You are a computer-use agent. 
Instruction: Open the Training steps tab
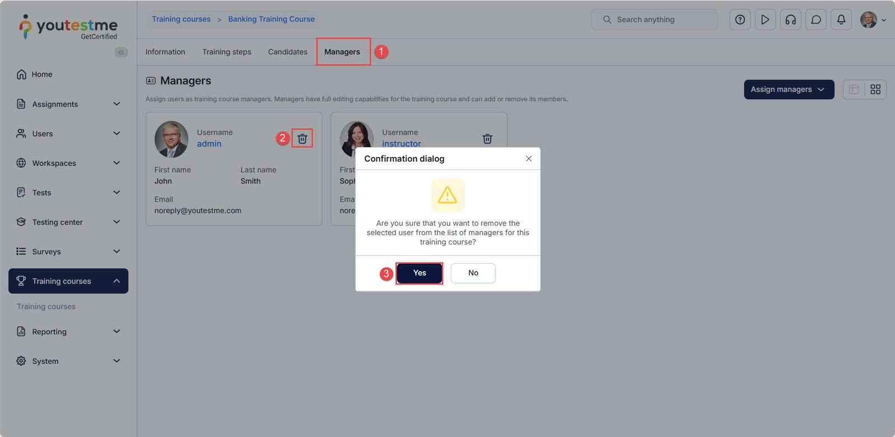pyautogui.click(x=227, y=52)
